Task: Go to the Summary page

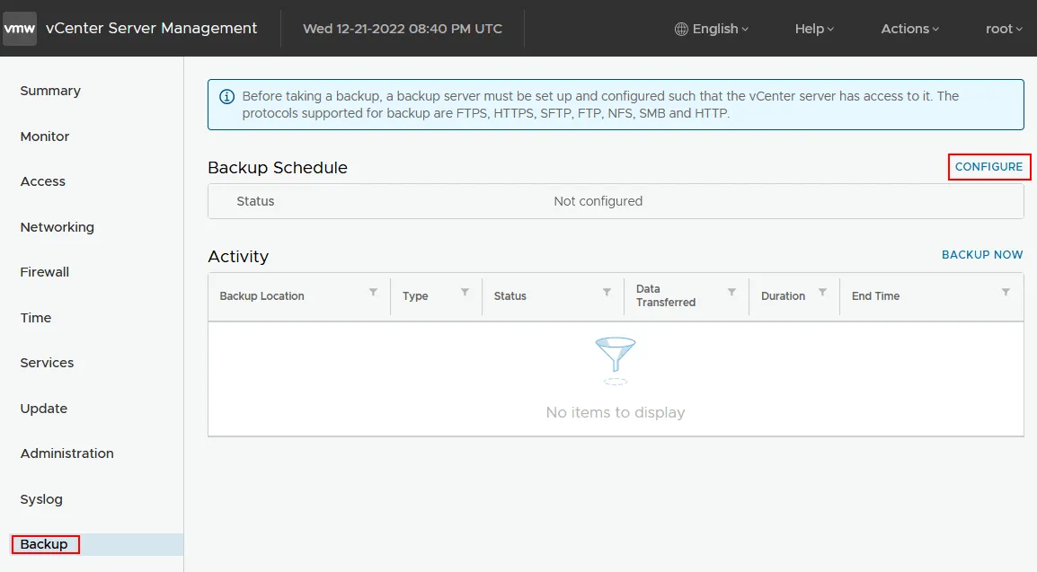Action: (50, 91)
